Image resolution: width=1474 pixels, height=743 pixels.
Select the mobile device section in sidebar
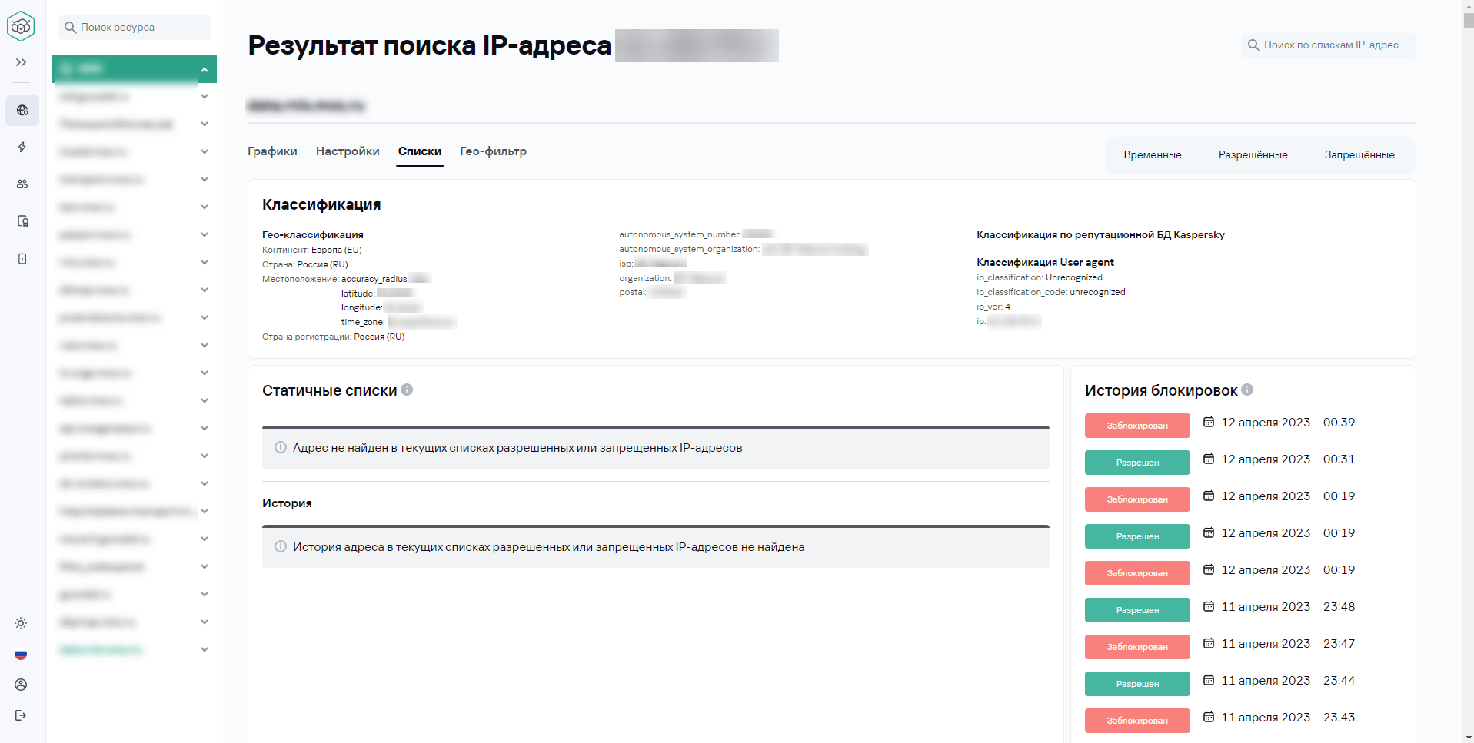(x=22, y=259)
